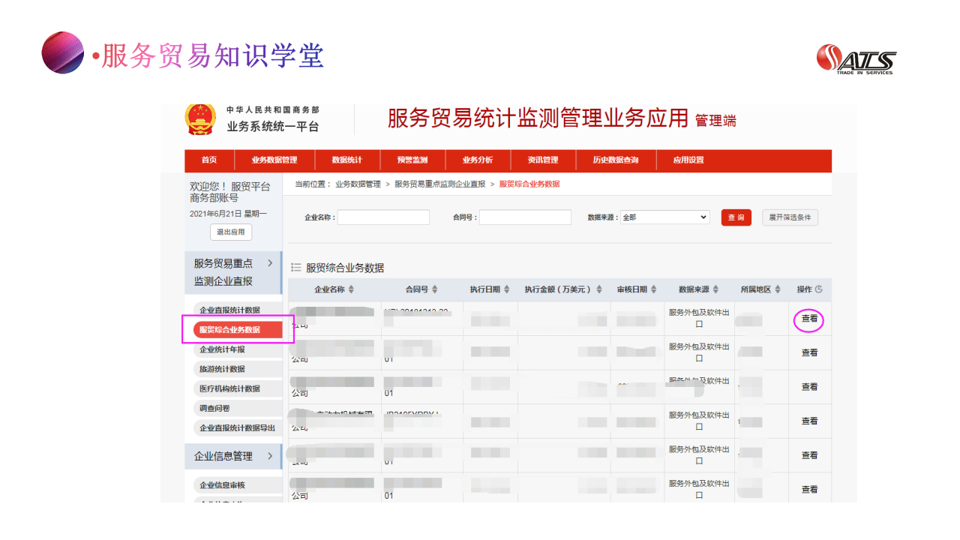960x540 pixels.
Task: Sort table by 数据来源 column arrows
Action: [x=715, y=289]
